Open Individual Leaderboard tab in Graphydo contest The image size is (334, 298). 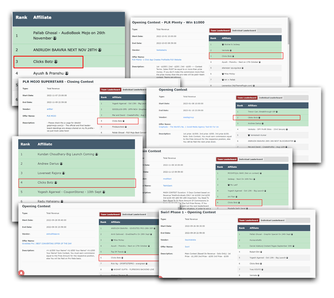tap(270, 98)
